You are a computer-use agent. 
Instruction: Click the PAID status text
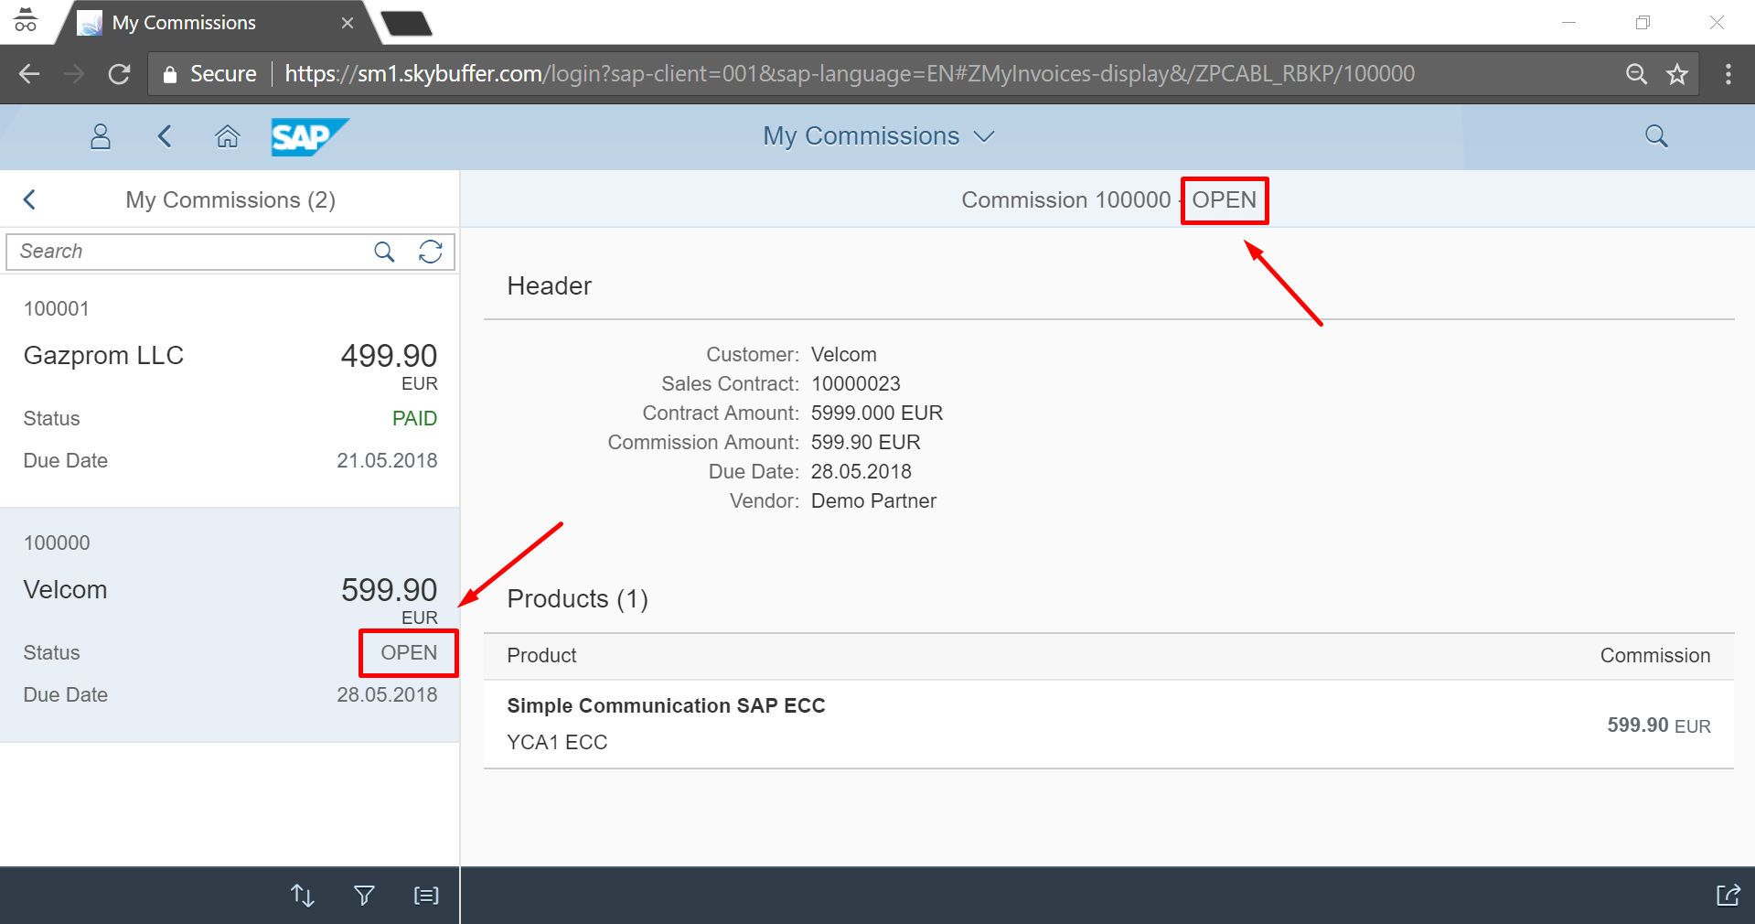pyautogui.click(x=414, y=419)
